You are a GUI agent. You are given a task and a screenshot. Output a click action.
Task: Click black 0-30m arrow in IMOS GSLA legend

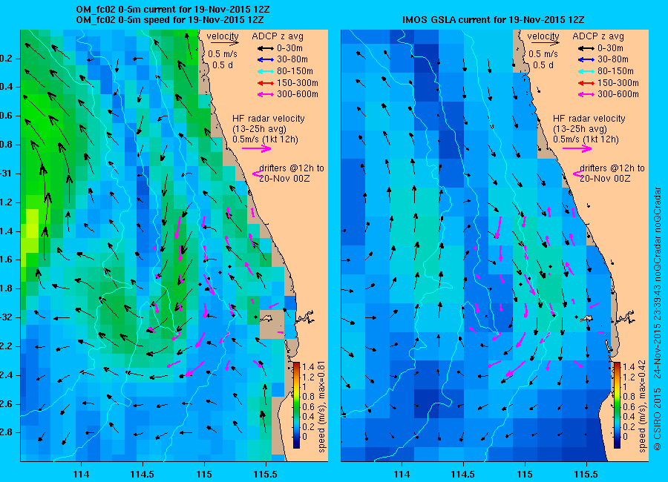[x=586, y=48]
